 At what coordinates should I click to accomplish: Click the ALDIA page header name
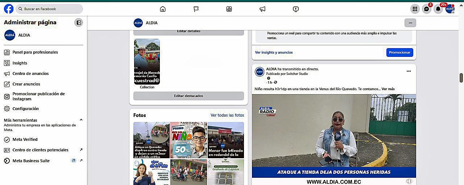(x=152, y=23)
